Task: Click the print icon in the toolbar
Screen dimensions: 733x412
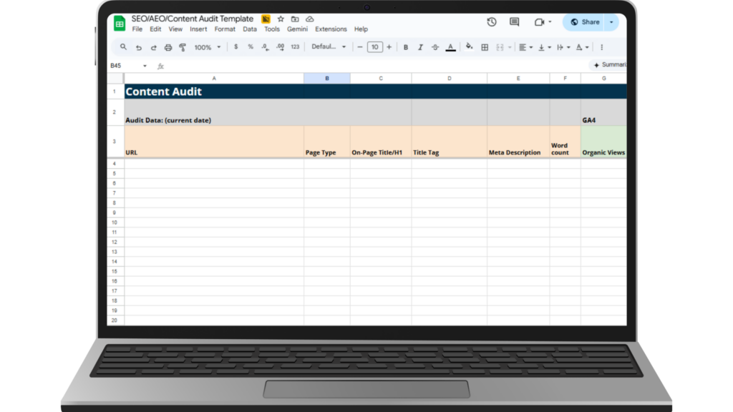Action: [x=168, y=47]
